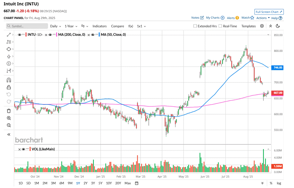Select the 5Y time range

(101, 183)
